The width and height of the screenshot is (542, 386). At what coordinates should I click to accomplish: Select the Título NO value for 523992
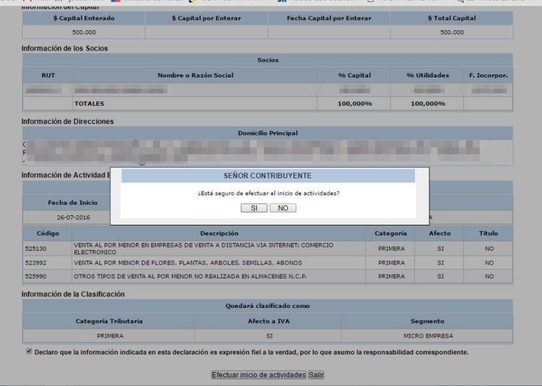[489, 263]
